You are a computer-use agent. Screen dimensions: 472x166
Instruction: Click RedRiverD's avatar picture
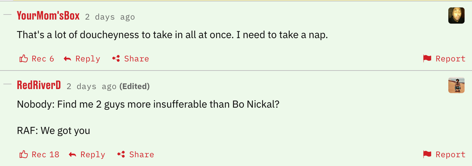pos(456,85)
